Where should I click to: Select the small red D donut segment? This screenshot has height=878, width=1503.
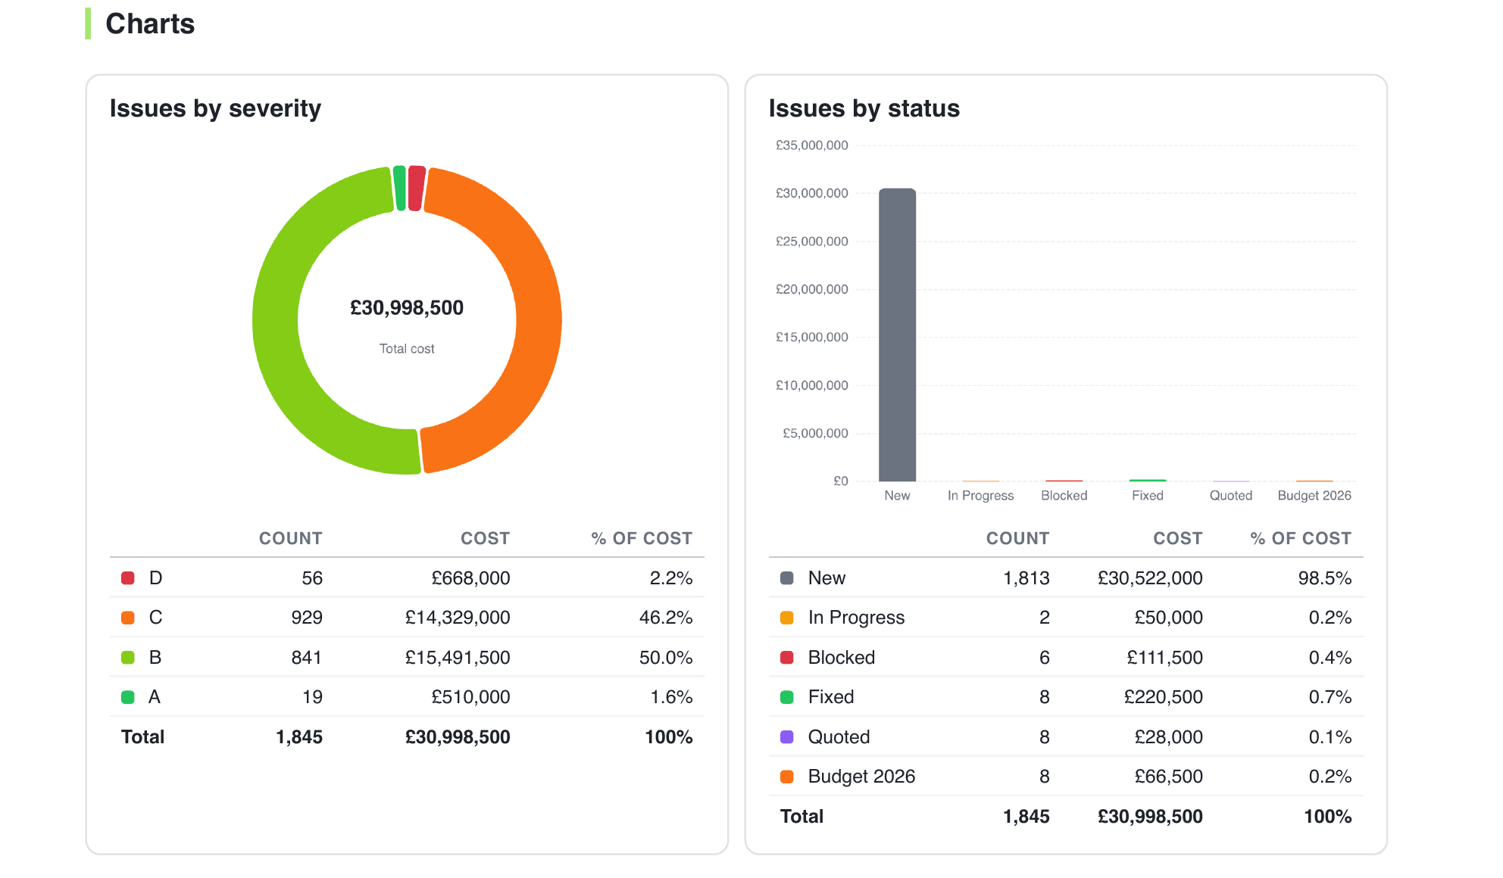pyautogui.click(x=416, y=188)
